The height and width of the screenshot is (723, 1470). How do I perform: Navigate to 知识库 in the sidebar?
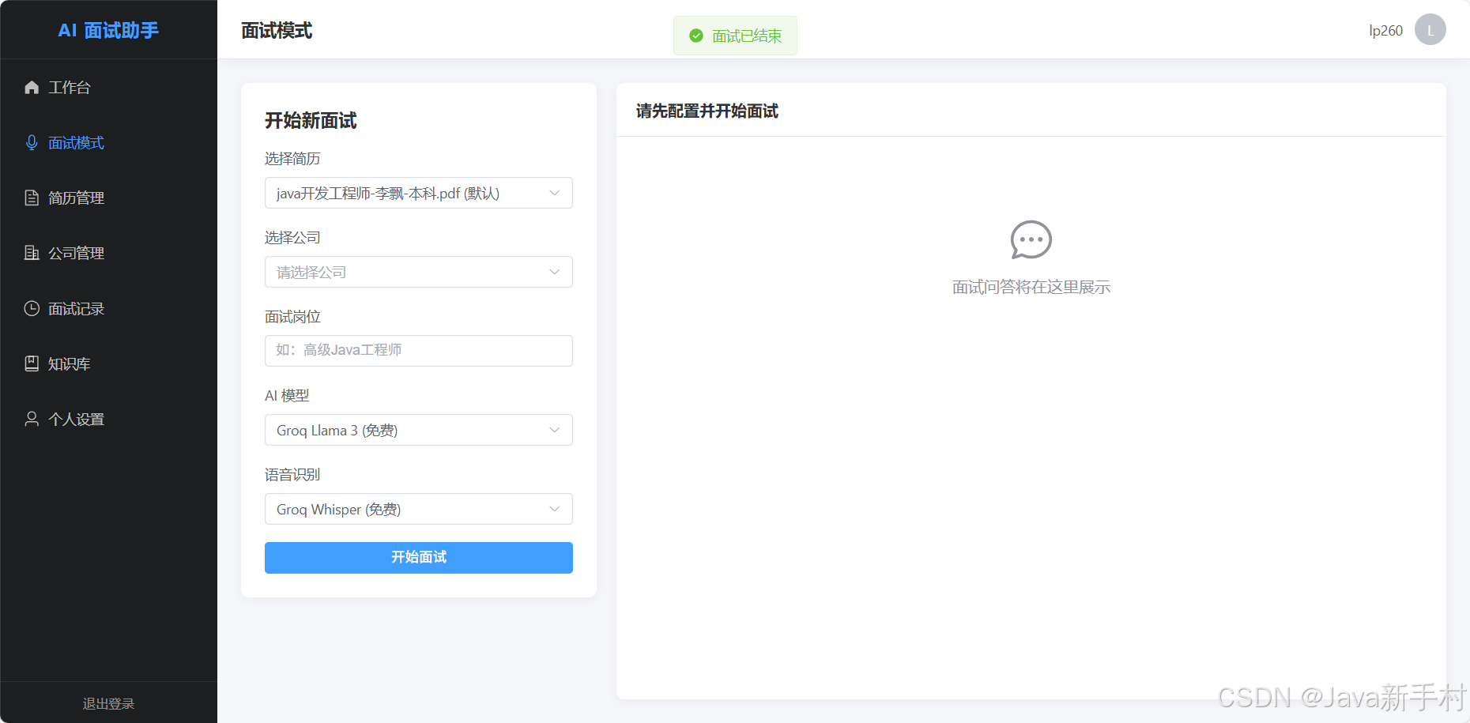[x=68, y=363]
